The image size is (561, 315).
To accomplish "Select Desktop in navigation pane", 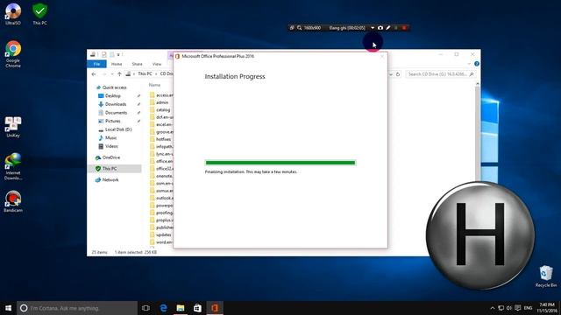I will 110,95.
